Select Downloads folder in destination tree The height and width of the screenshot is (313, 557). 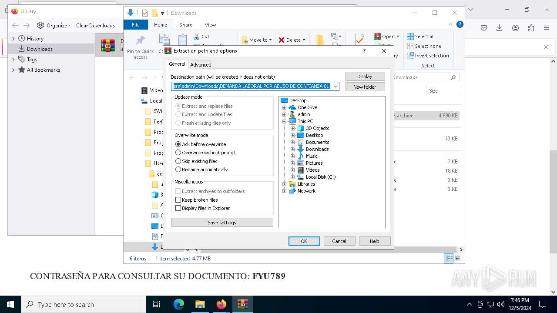tap(317, 149)
